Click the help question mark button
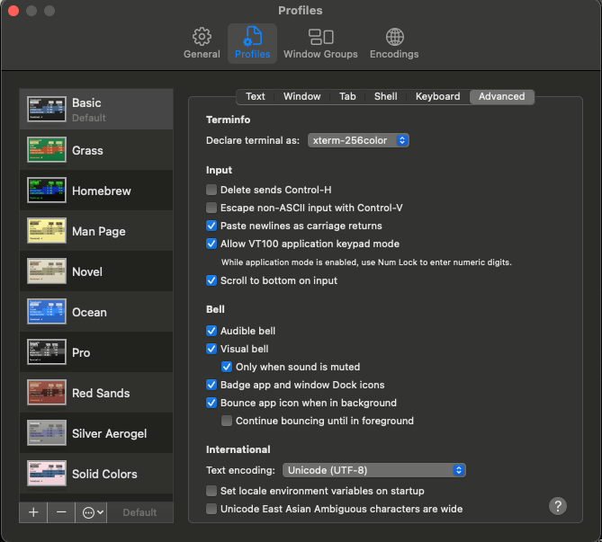The height and width of the screenshot is (542, 602). (558, 506)
